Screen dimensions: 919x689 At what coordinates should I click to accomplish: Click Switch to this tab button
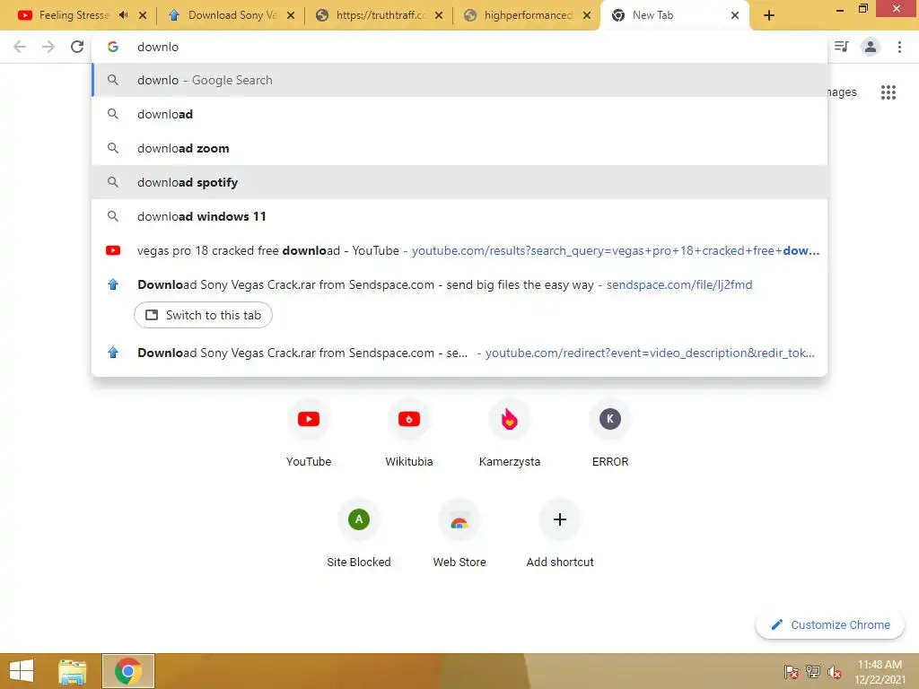click(x=203, y=315)
